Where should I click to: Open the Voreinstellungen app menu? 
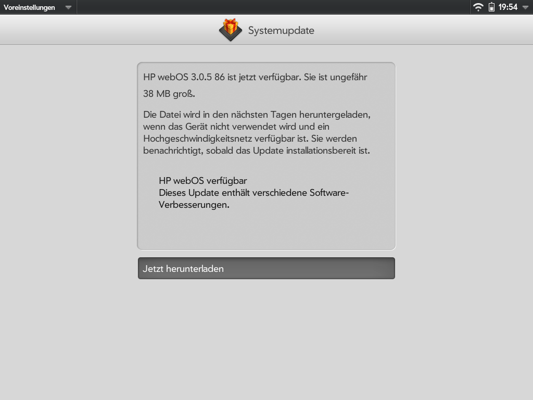[29, 7]
